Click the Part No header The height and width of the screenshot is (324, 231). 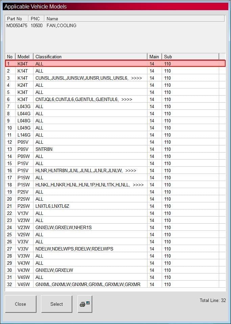click(17, 19)
